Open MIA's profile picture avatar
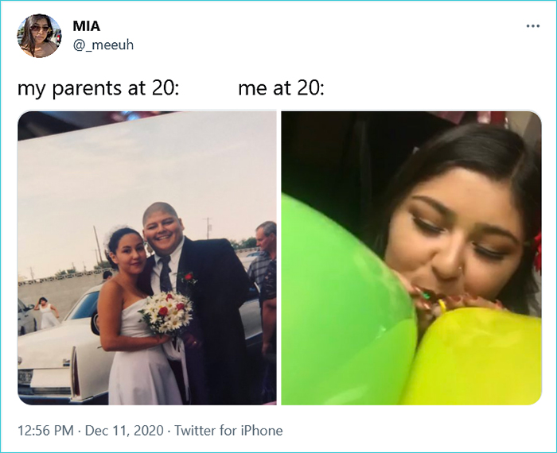Image resolution: width=557 pixels, height=453 pixels. [x=39, y=36]
